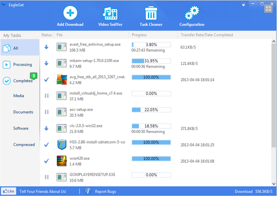This screenshot has width=277, height=197.
Task: Click the Status column header
Action: 47,35
